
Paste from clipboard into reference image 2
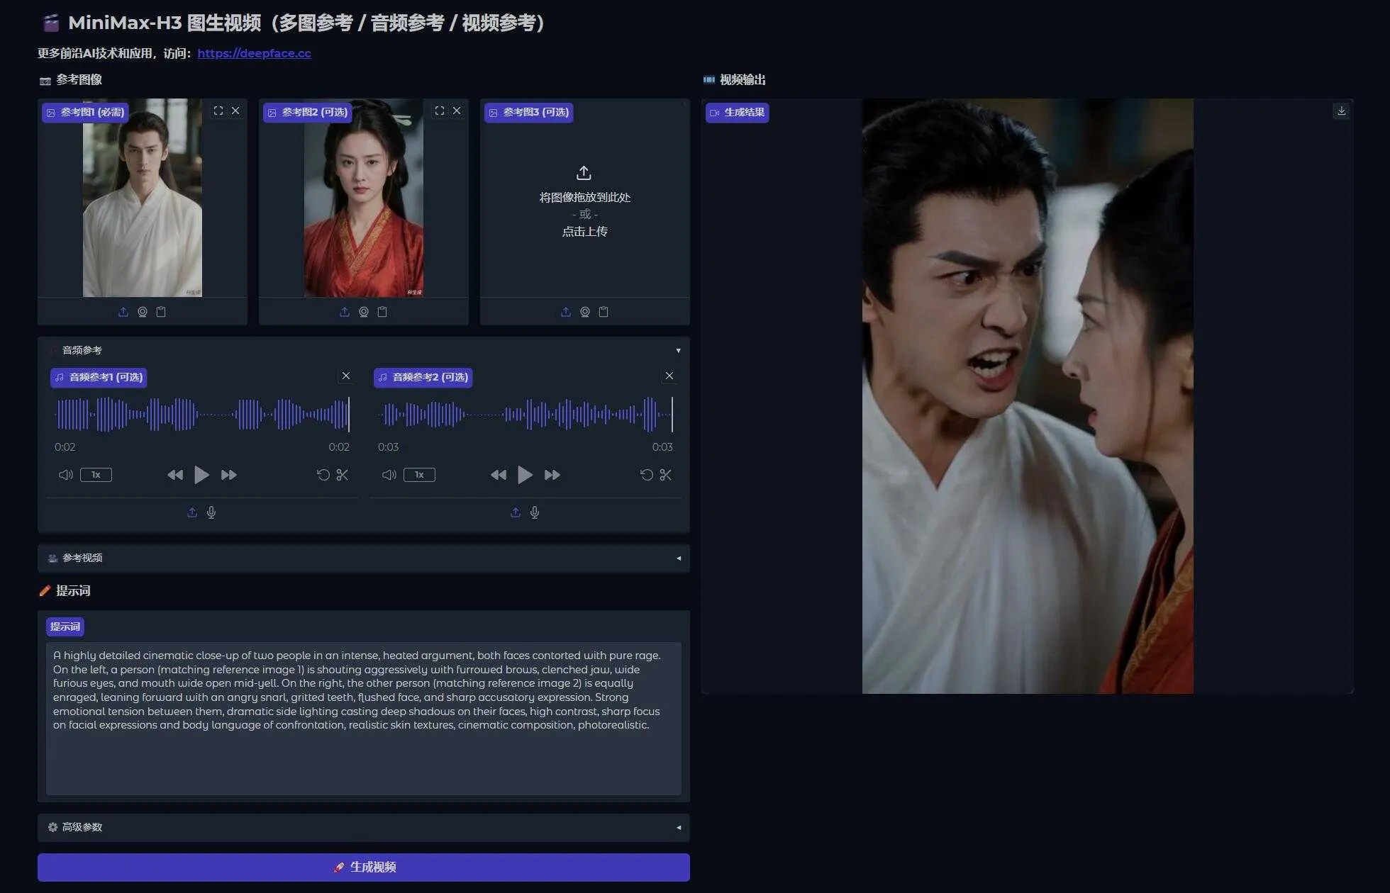(x=382, y=312)
